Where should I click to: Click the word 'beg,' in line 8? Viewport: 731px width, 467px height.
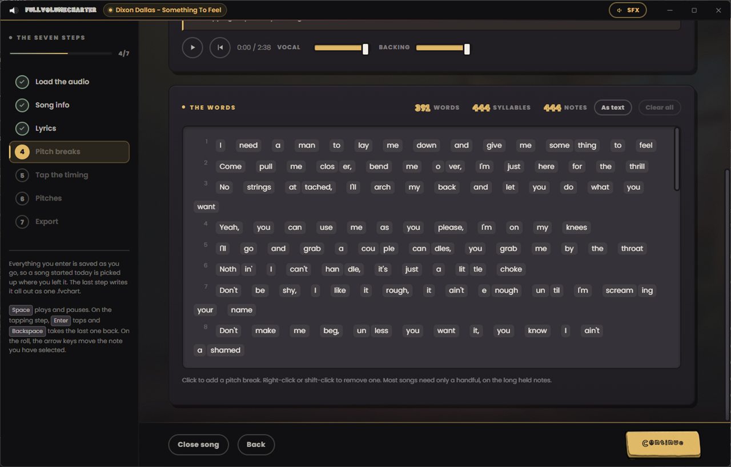(331, 330)
